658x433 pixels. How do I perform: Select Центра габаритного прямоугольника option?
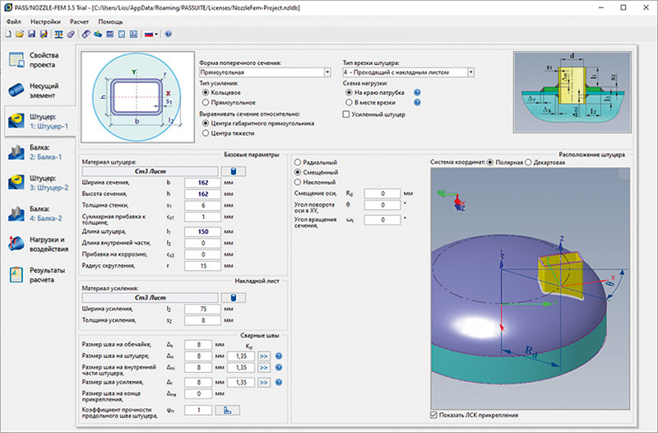[x=206, y=123]
